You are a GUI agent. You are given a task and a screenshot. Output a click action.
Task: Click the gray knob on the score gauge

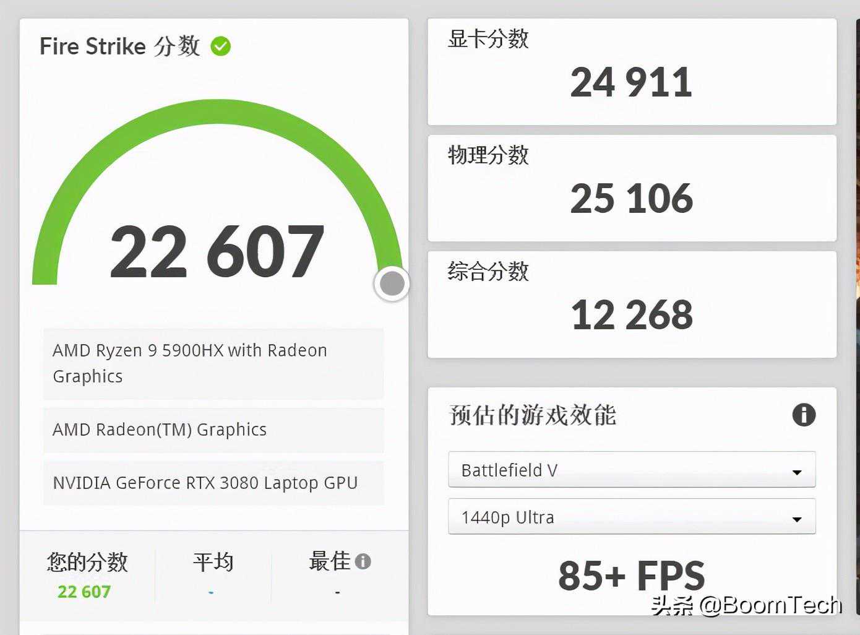point(392,284)
